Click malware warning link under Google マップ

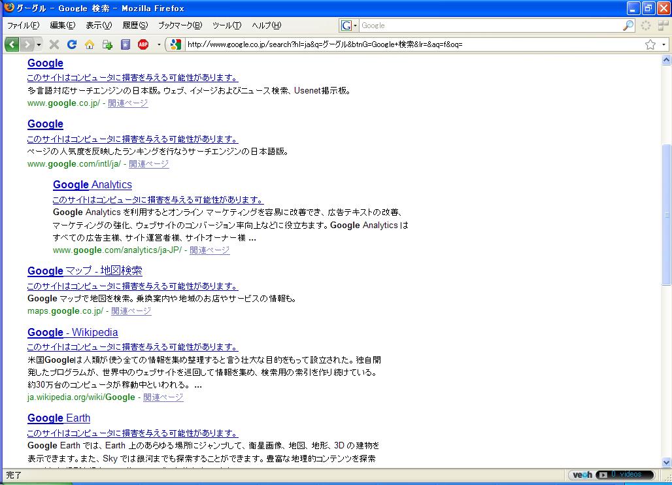[x=133, y=286]
